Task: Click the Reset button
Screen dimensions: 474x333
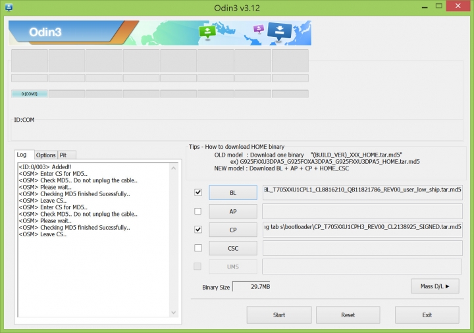Action: pyautogui.click(x=348, y=315)
